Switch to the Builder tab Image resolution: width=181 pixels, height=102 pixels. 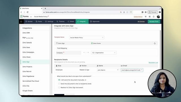point(29,22)
